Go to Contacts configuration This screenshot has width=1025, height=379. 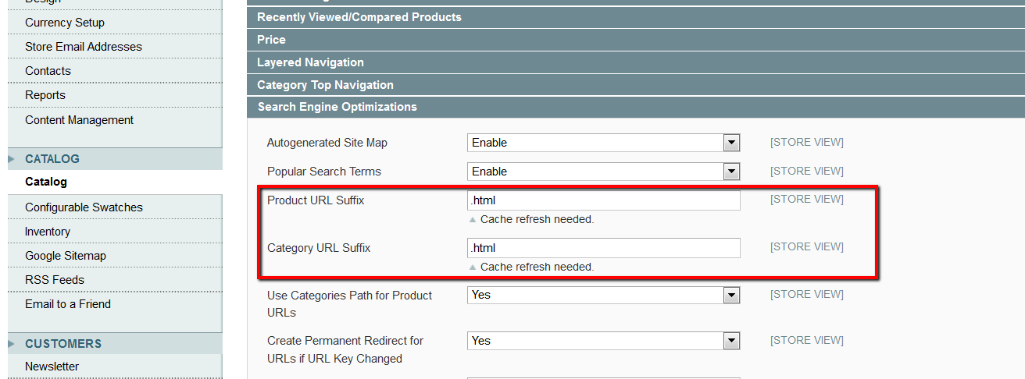(48, 71)
